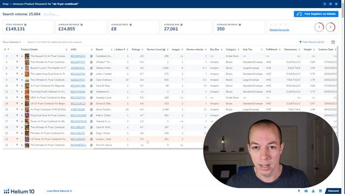The image size is (345, 194).
Task: Copy ASIN in Clare Andrews row
Action: click(x=91, y=80)
